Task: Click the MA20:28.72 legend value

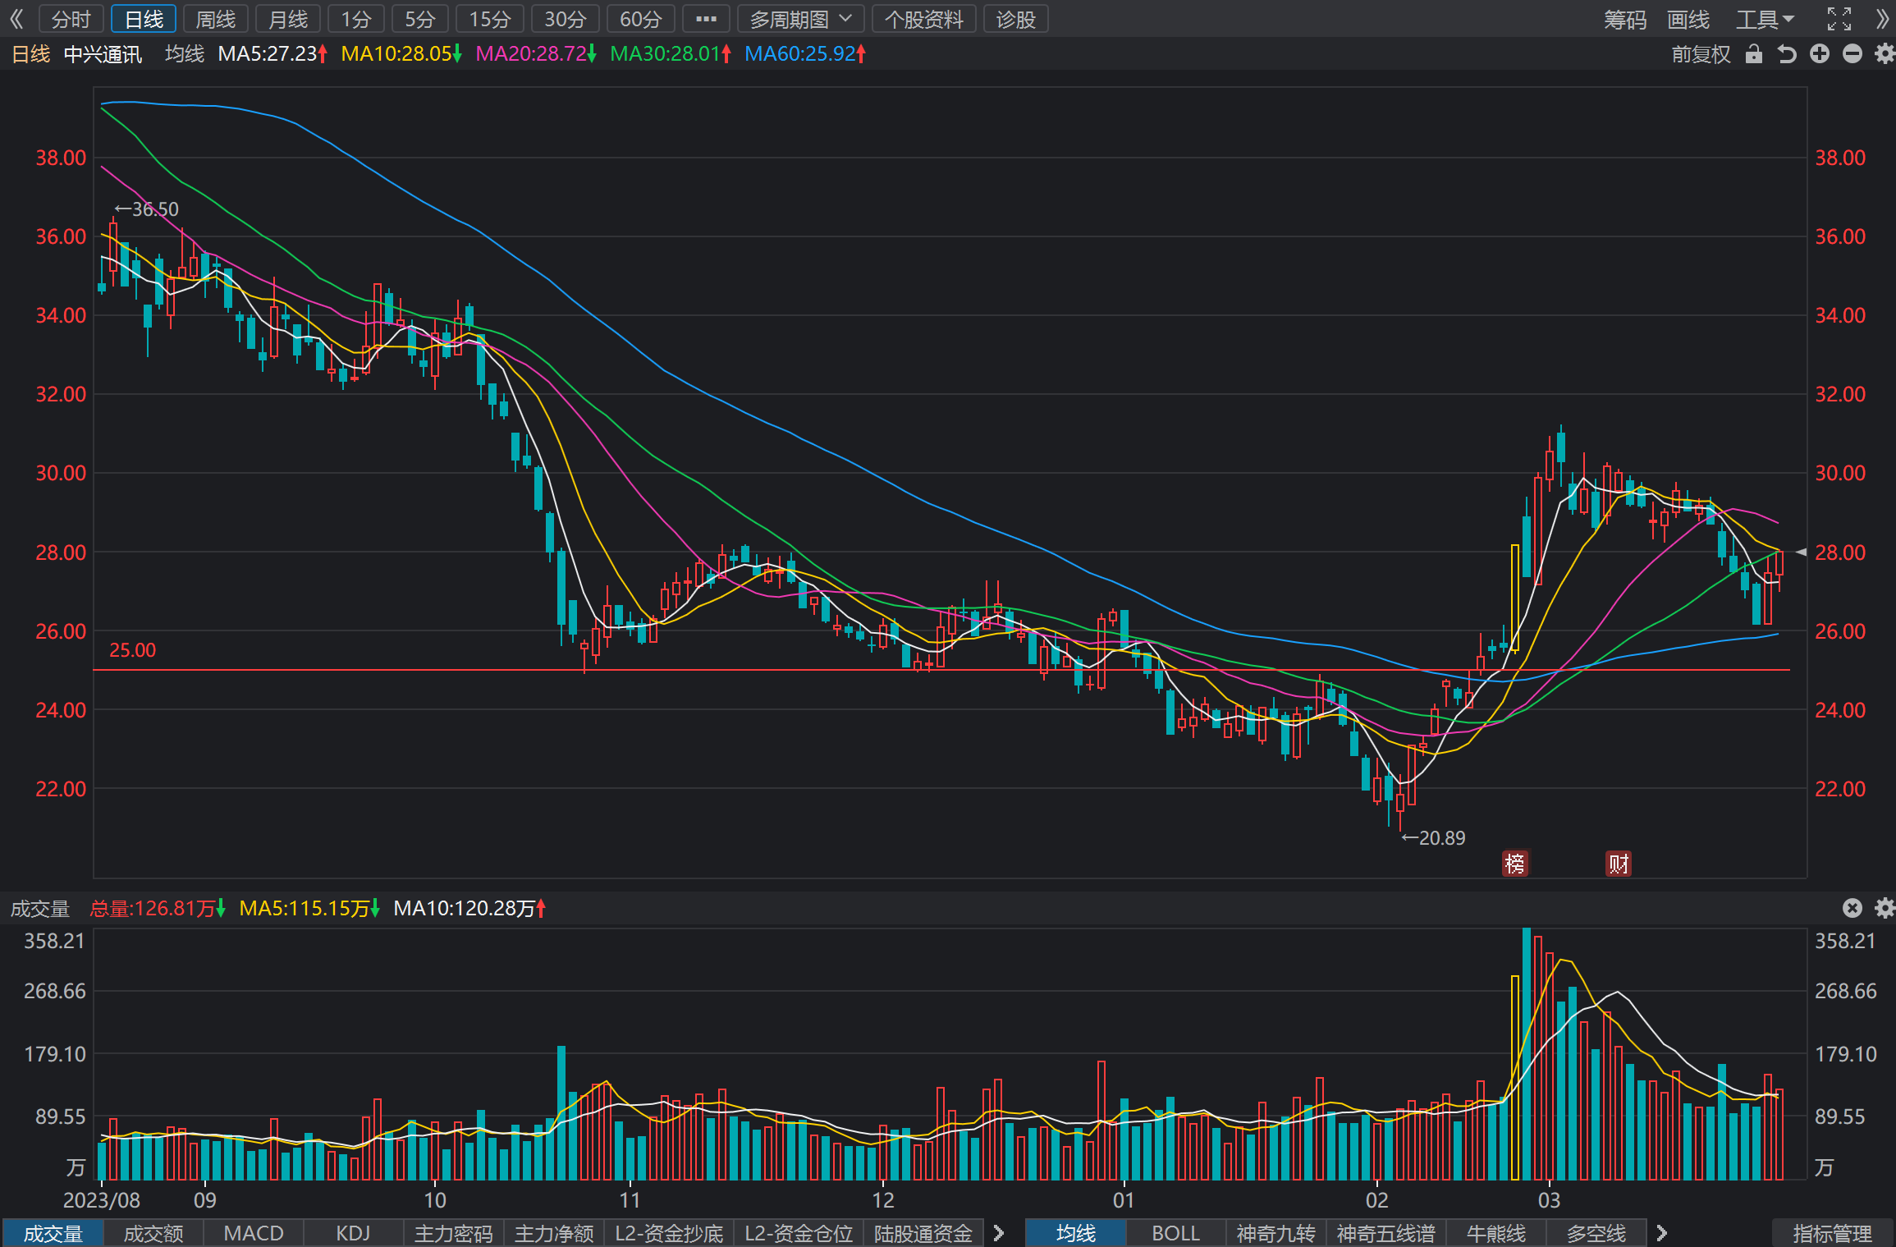Action: tap(536, 54)
